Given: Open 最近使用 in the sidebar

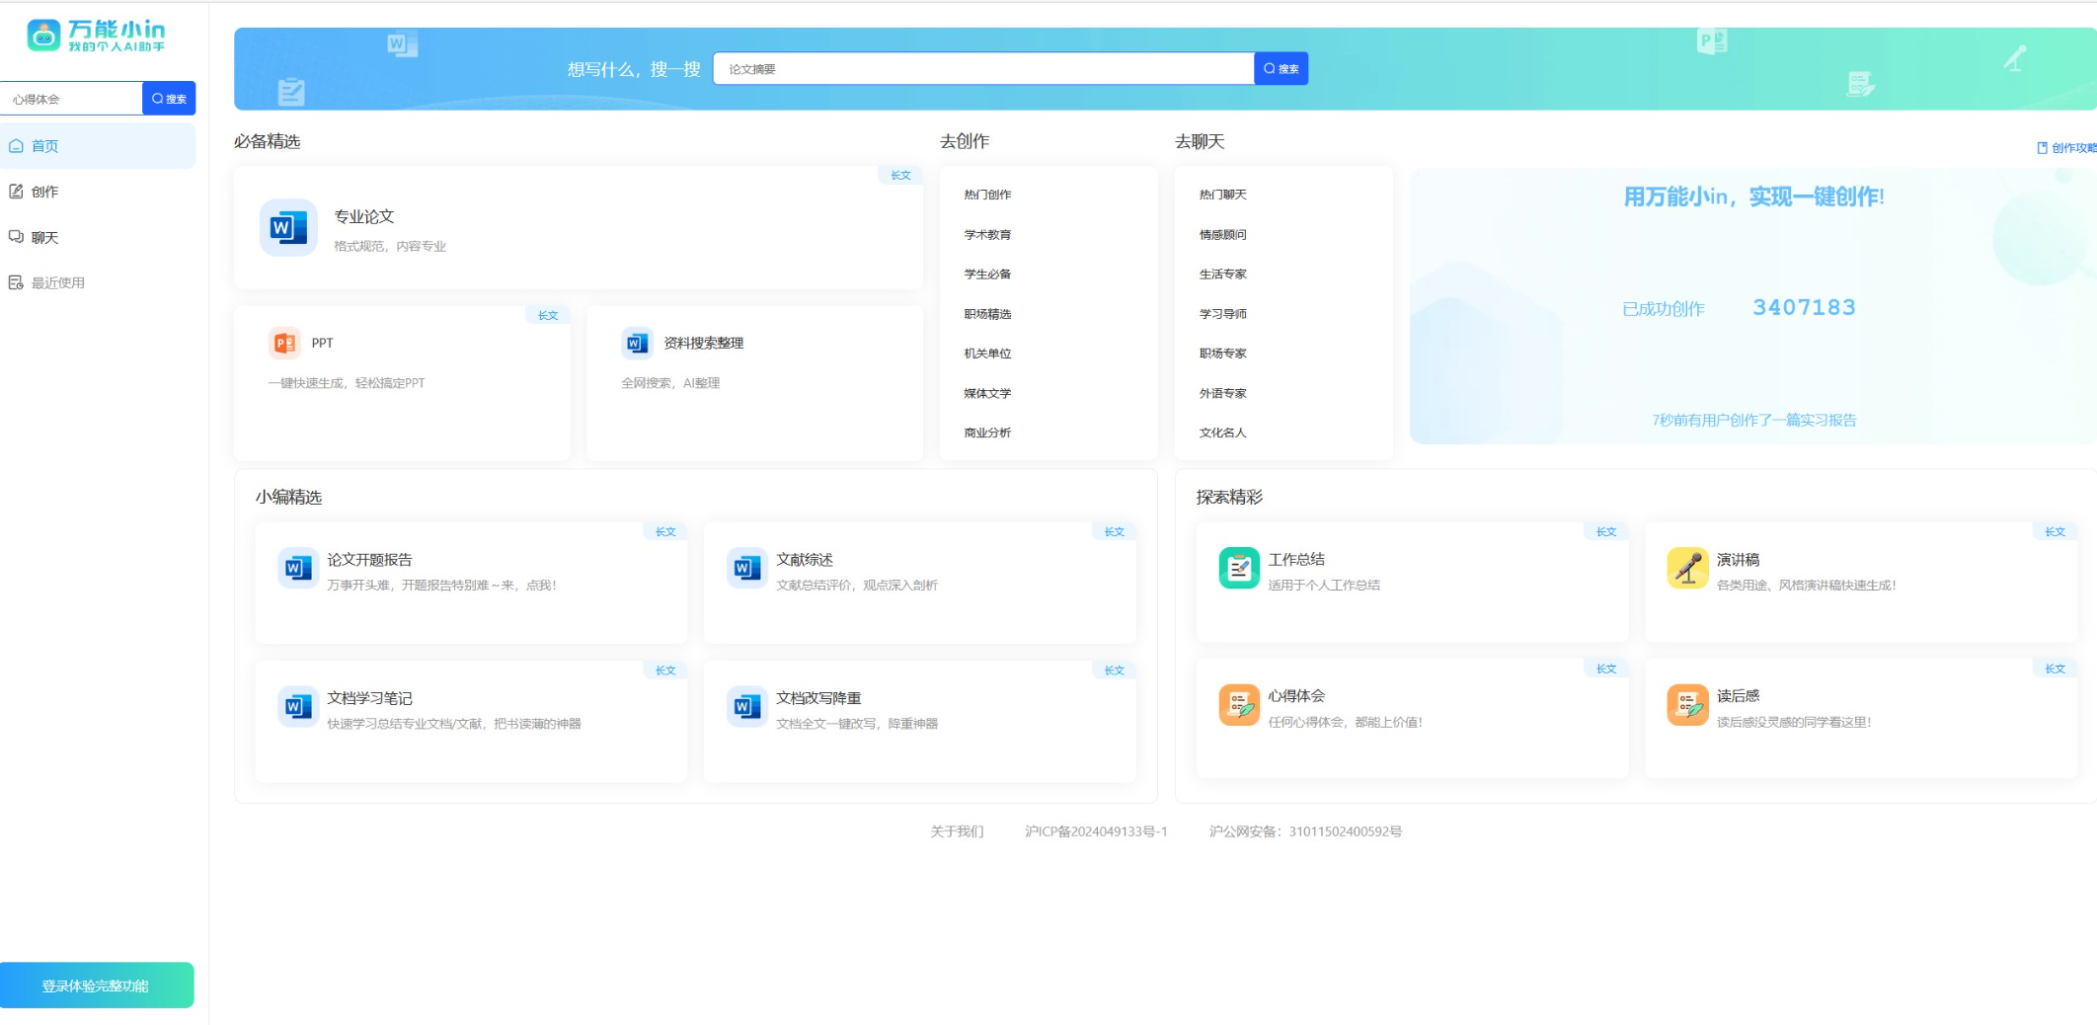Looking at the screenshot, I should pos(57,282).
